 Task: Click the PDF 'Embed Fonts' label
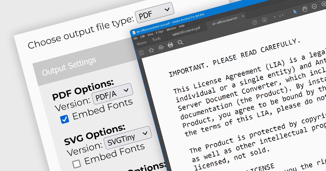click(x=103, y=109)
